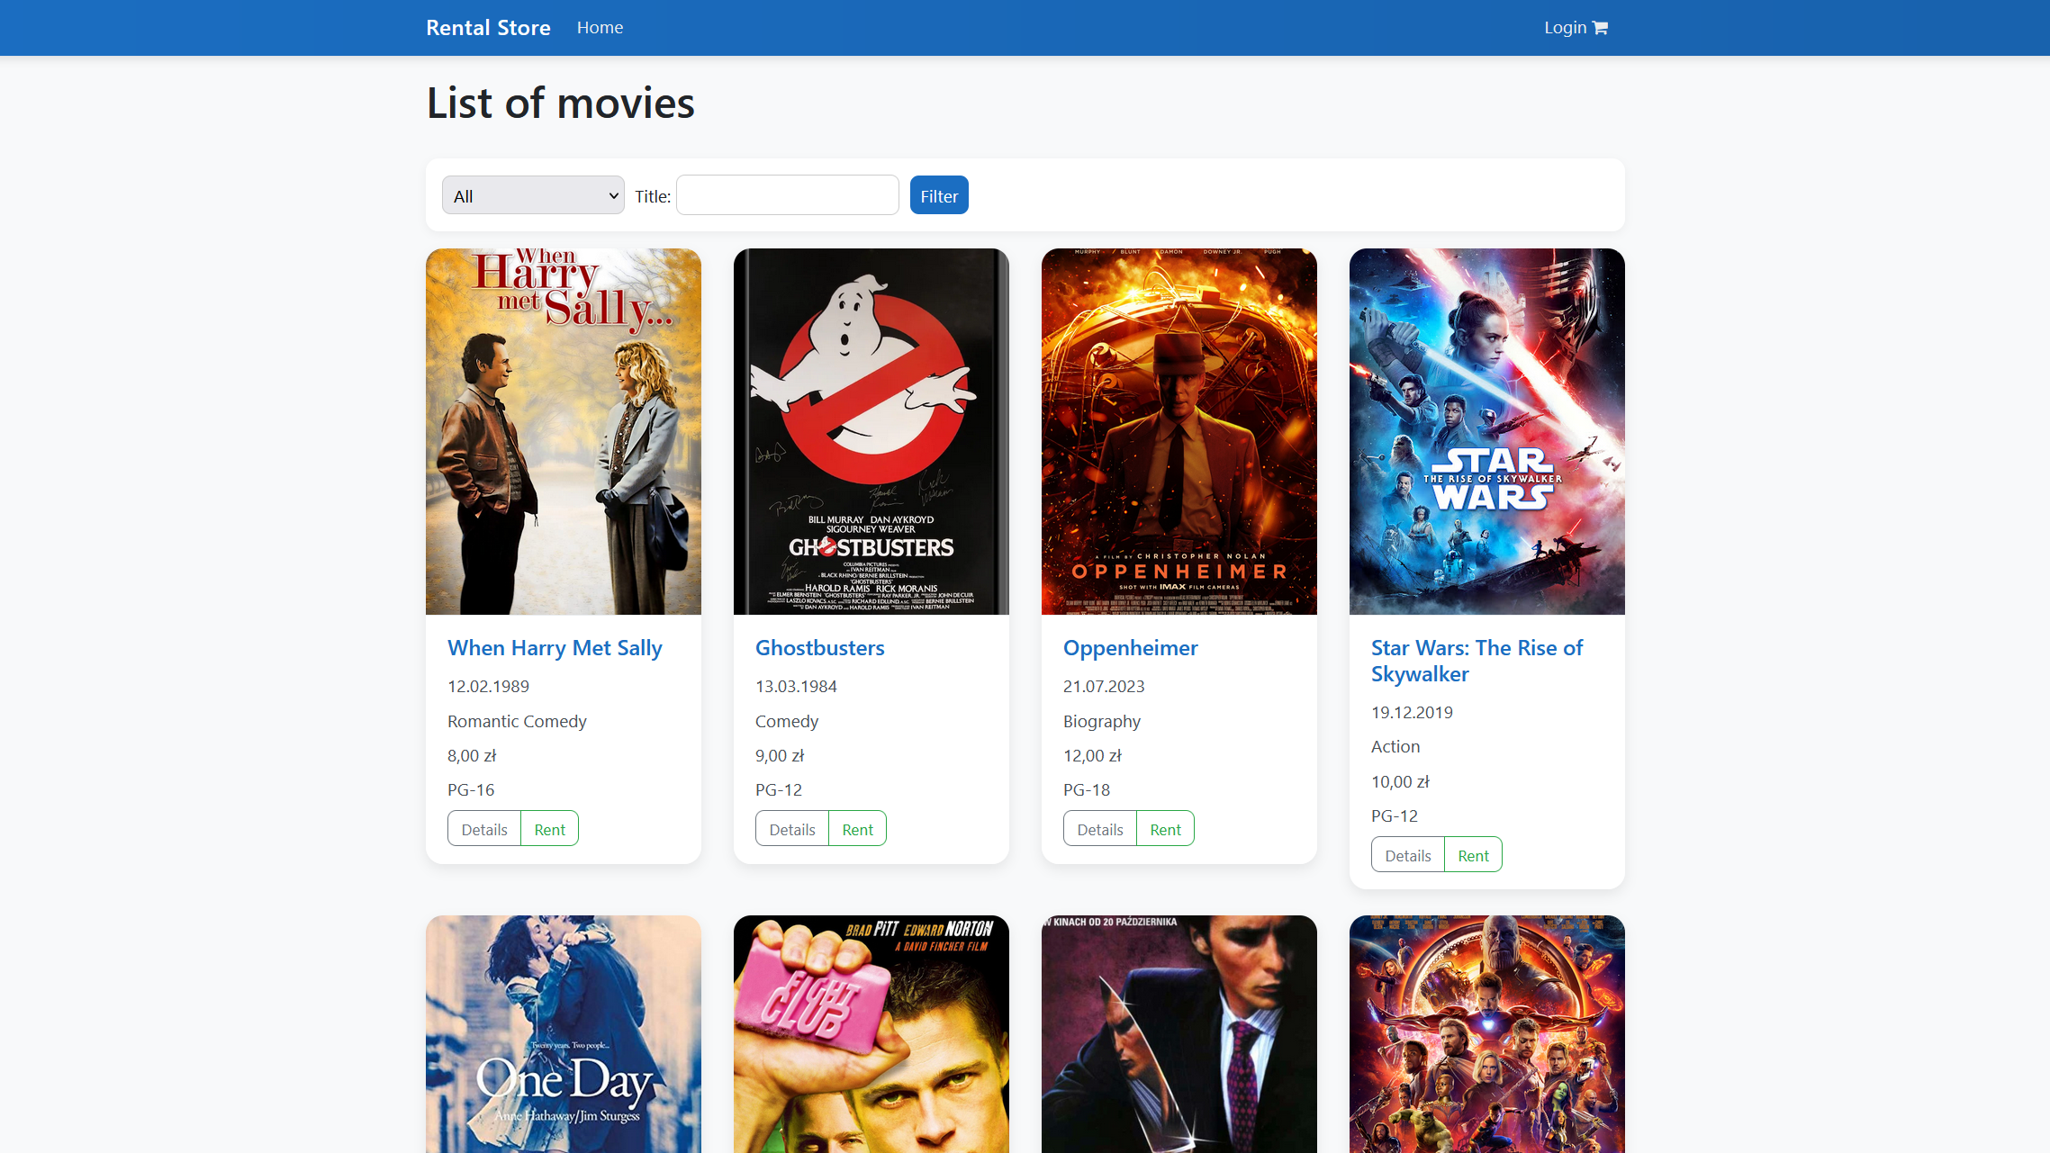The width and height of the screenshot is (2050, 1153).
Task: Select the One Day poster thumbnail
Action: click(x=564, y=1034)
